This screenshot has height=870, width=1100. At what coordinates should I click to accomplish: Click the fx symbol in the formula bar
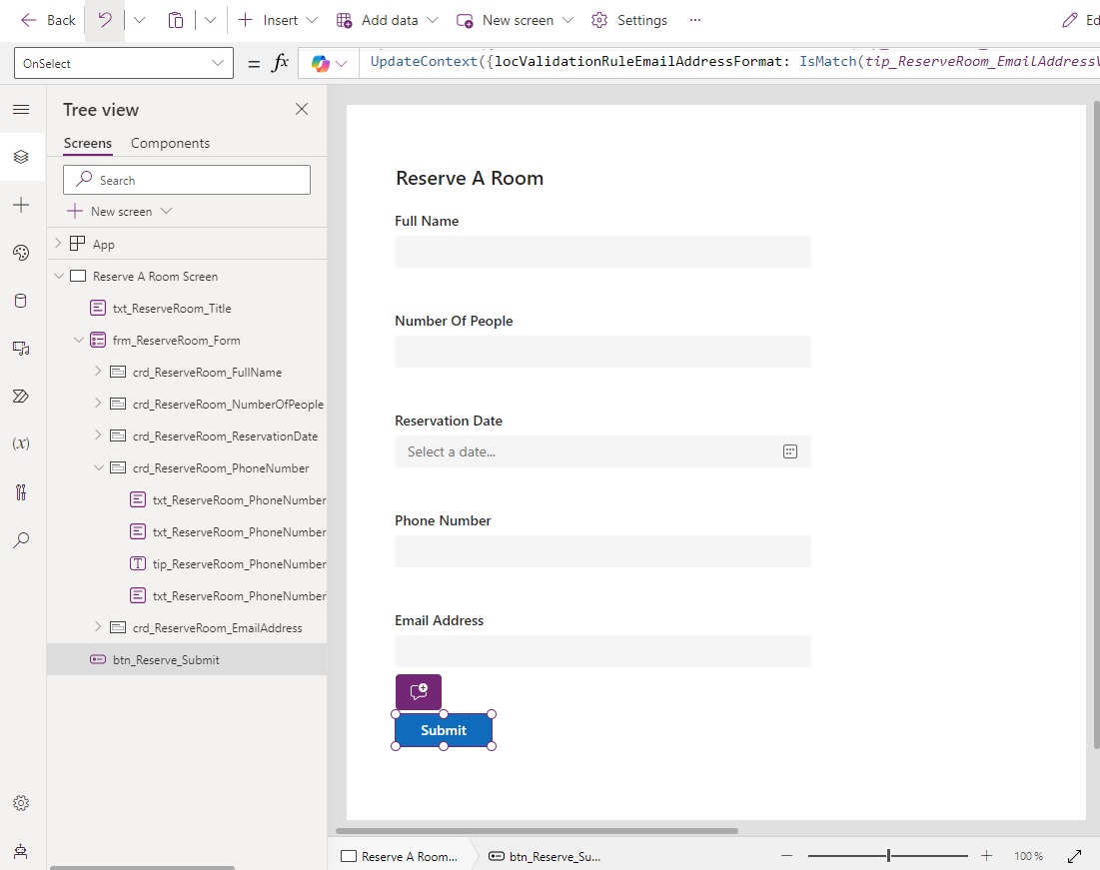(x=281, y=62)
